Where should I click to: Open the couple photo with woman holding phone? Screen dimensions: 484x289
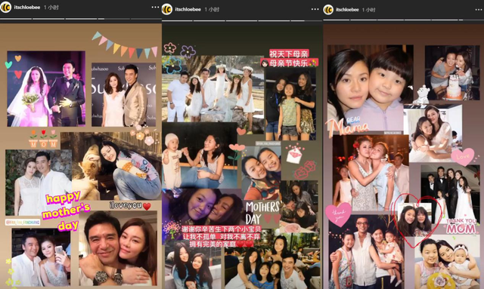pos(41,257)
